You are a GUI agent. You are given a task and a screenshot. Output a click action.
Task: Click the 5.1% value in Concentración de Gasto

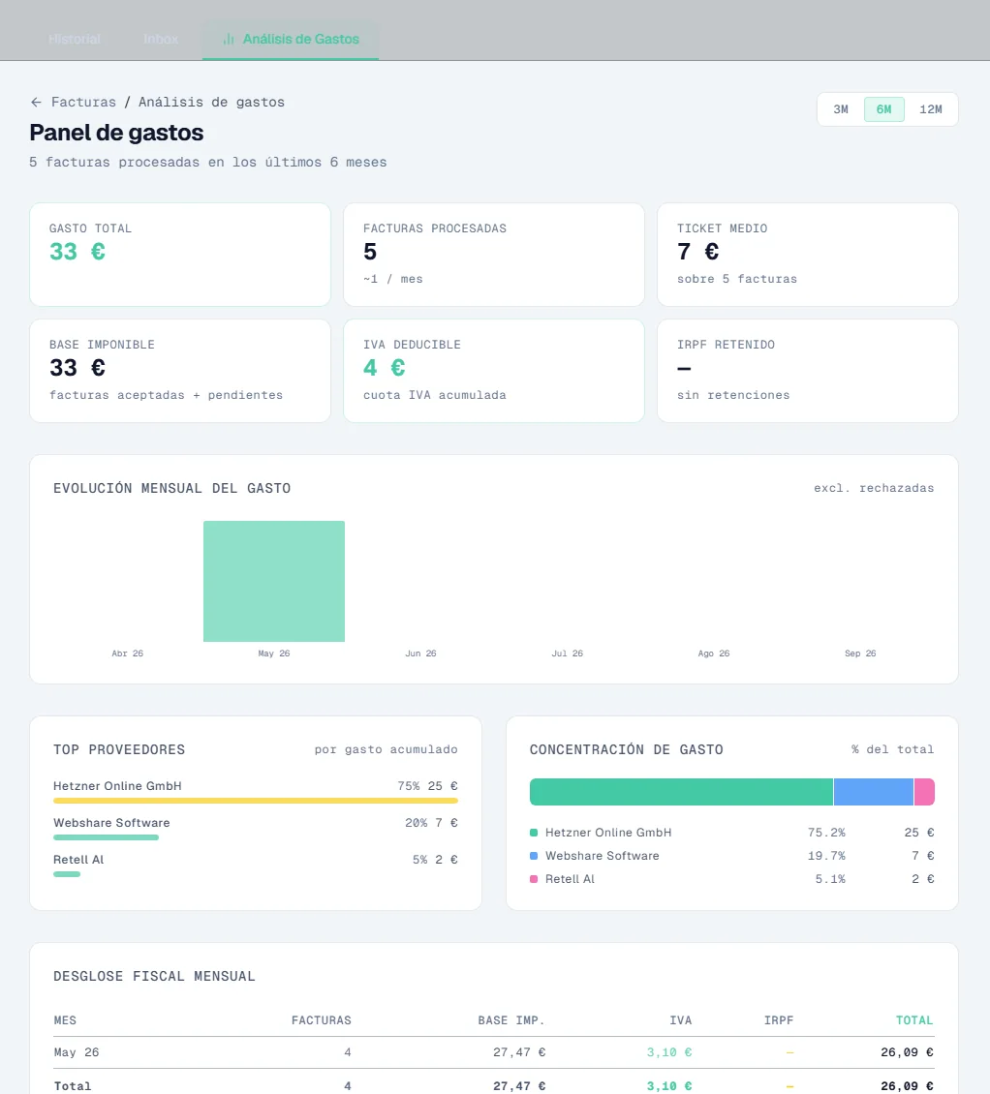pos(830,879)
